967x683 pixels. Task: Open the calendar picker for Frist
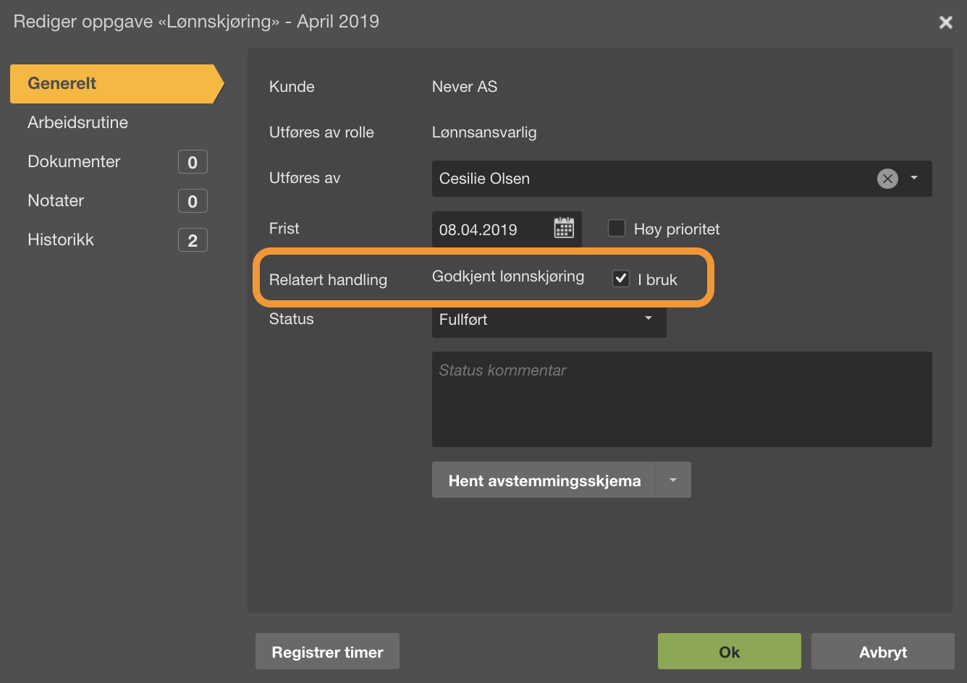(564, 228)
